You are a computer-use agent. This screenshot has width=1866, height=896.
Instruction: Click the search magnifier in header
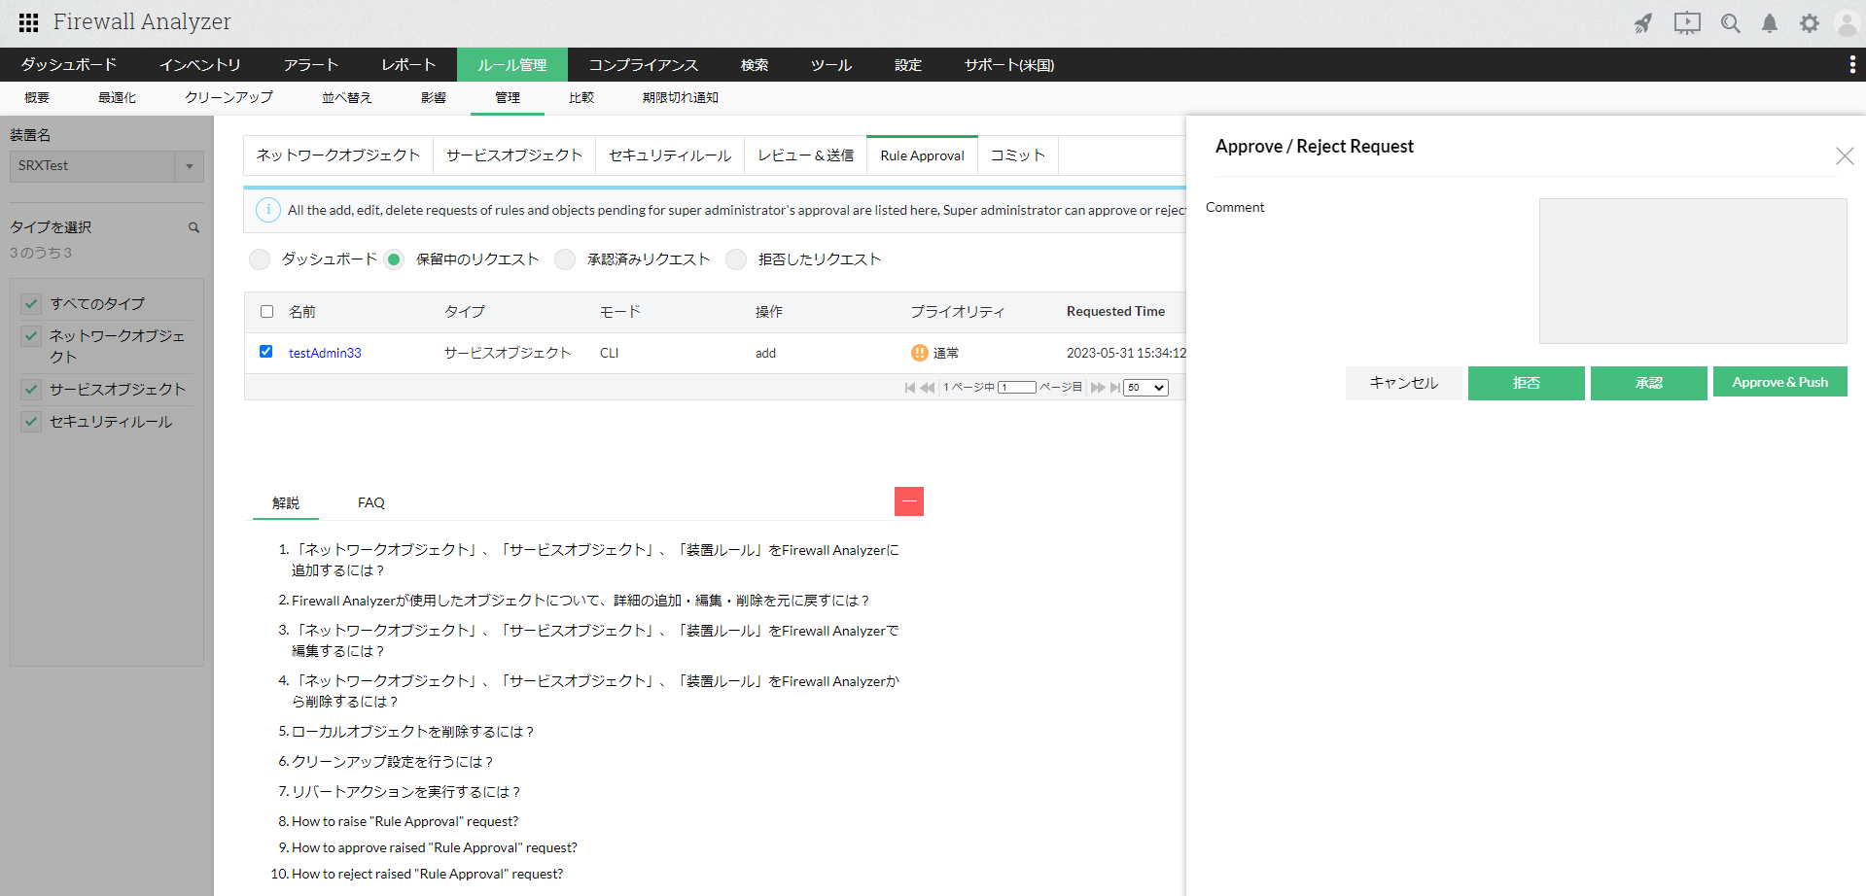(x=1730, y=23)
